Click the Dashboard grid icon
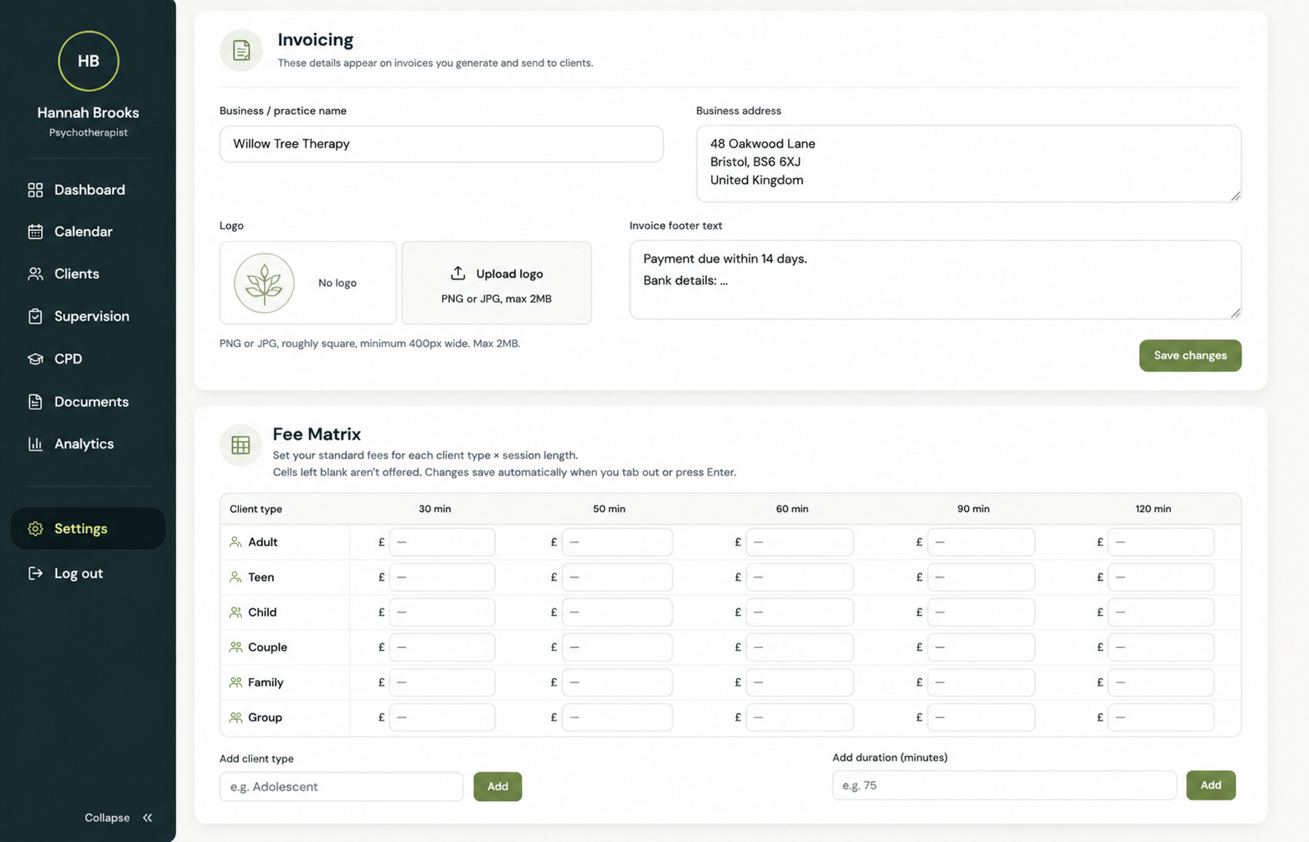The image size is (1309, 842). pos(35,190)
